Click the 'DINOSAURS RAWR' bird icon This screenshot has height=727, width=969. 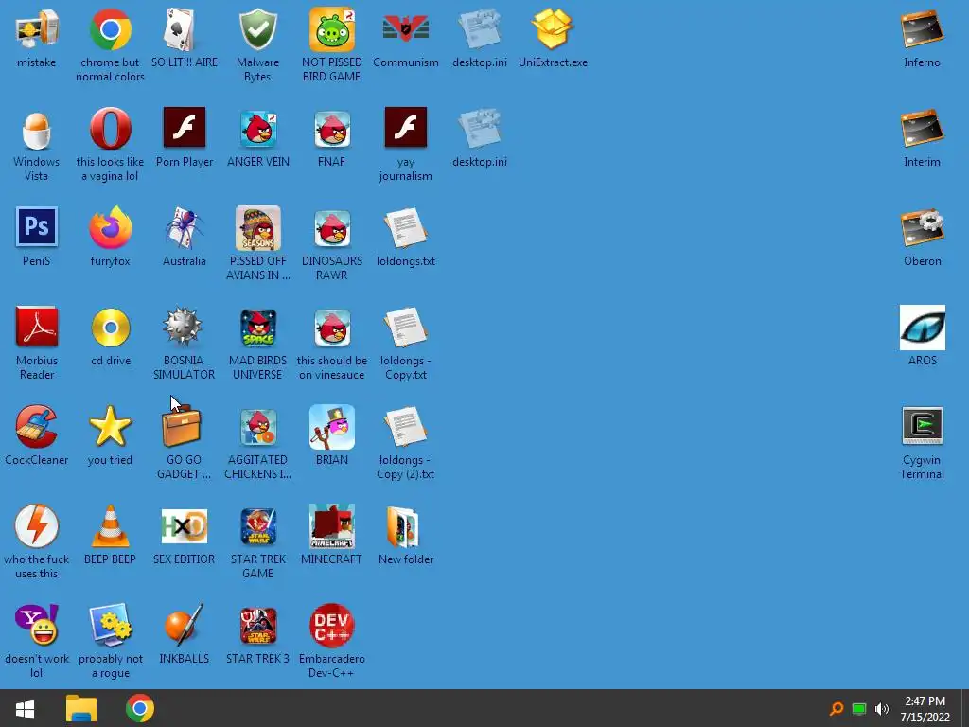pyautogui.click(x=332, y=227)
